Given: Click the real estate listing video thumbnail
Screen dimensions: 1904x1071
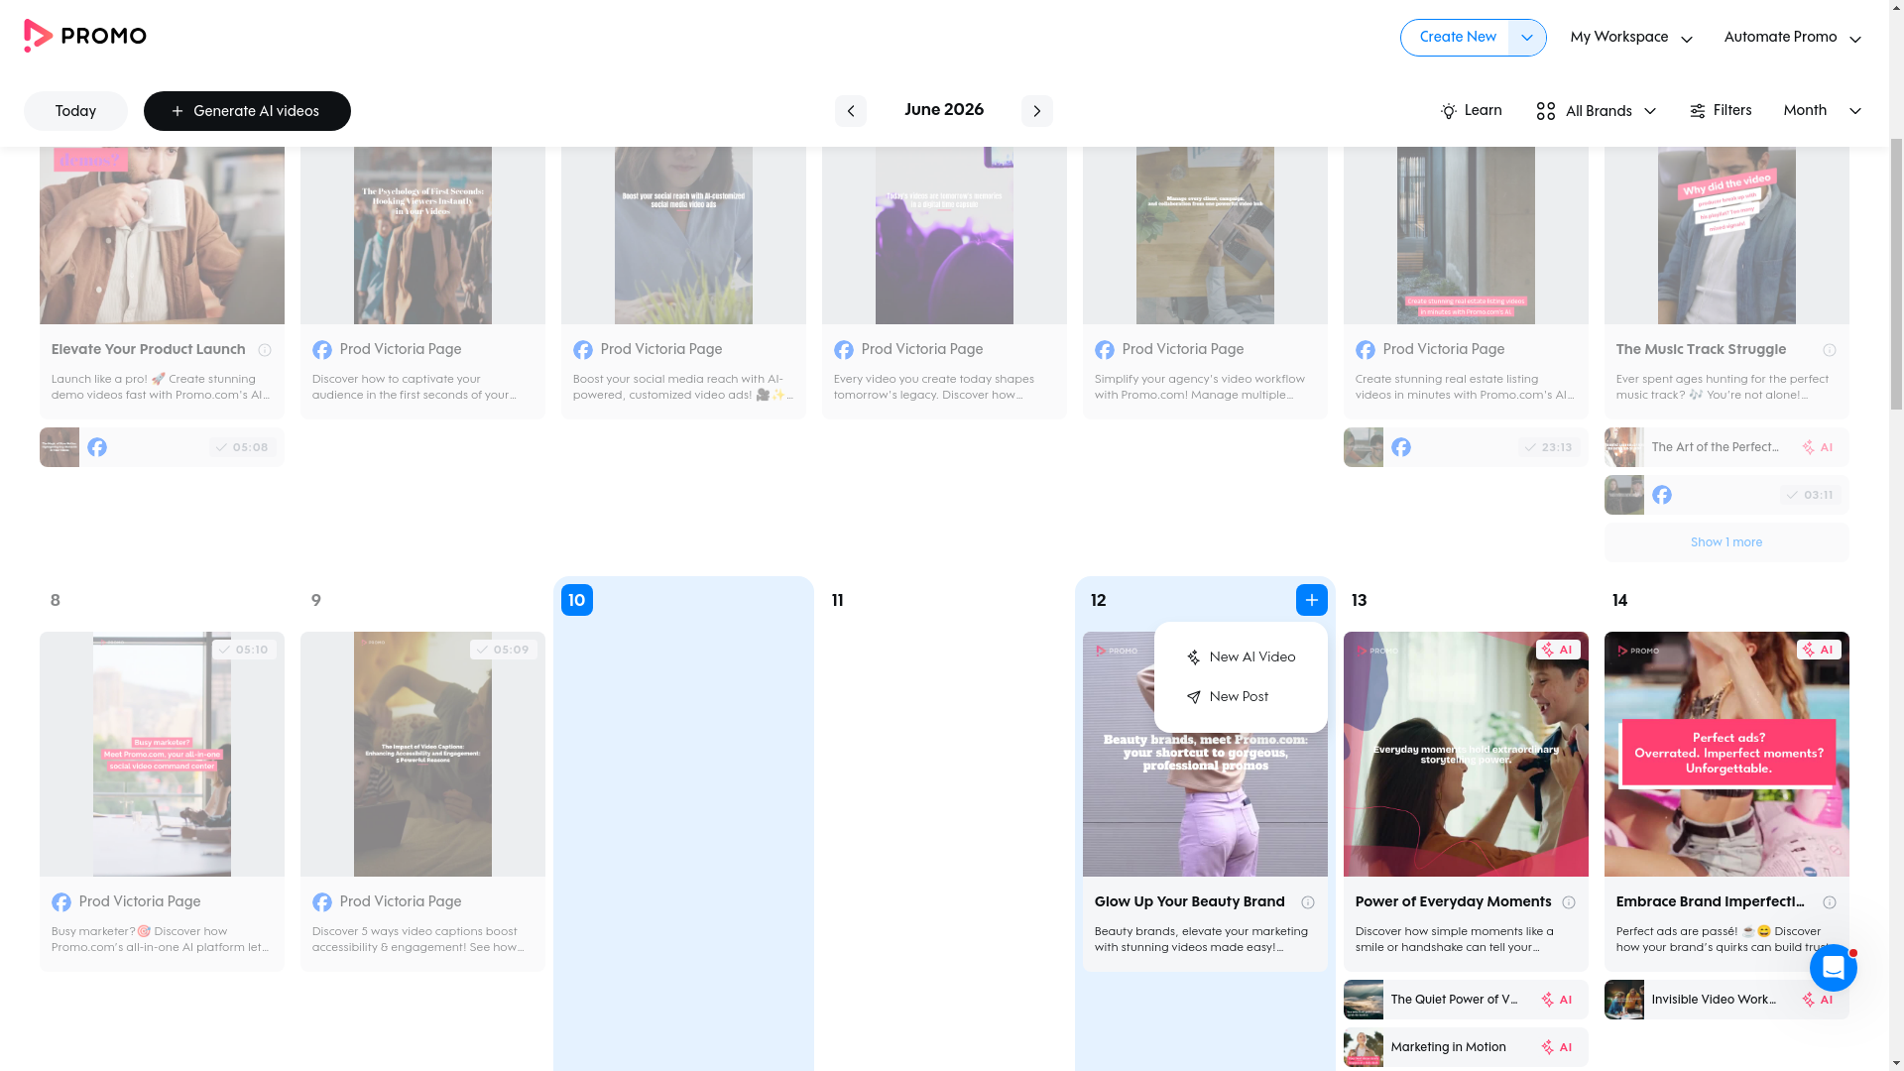Looking at the screenshot, I should tap(1465, 235).
